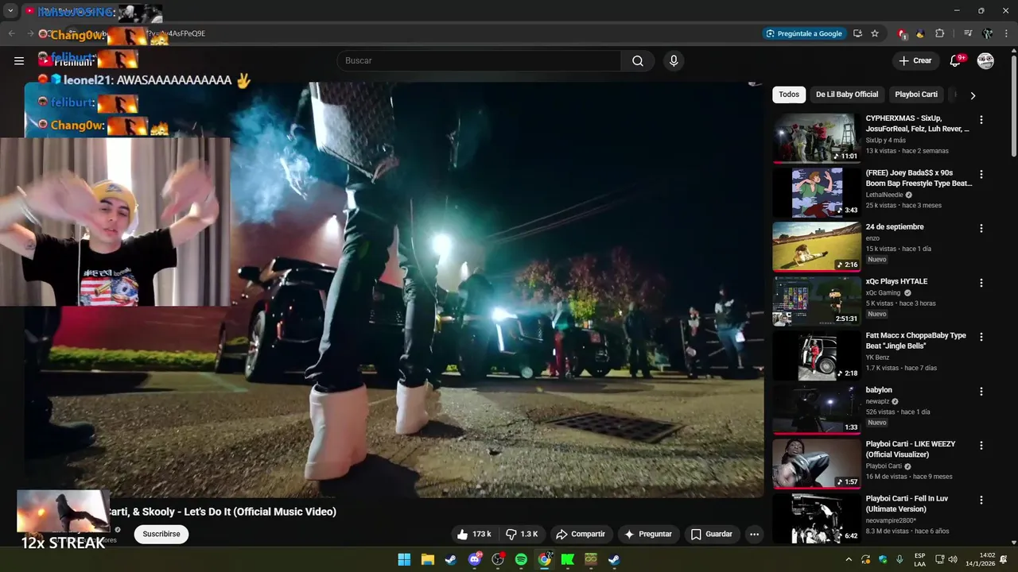Open the Crear create button
The image size is (1018, 572).
915,60
